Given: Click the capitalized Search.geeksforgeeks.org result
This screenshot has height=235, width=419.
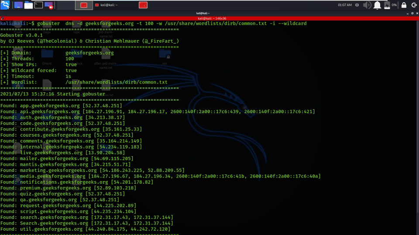Looking at the screenshot, I should (87, 223).
